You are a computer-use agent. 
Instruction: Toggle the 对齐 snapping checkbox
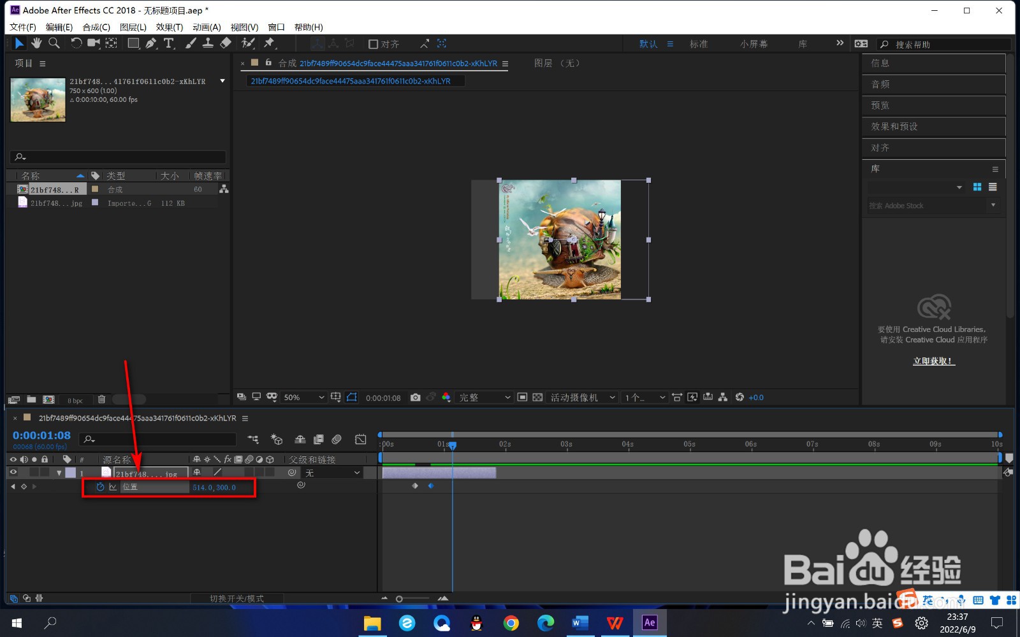[374, 44]
